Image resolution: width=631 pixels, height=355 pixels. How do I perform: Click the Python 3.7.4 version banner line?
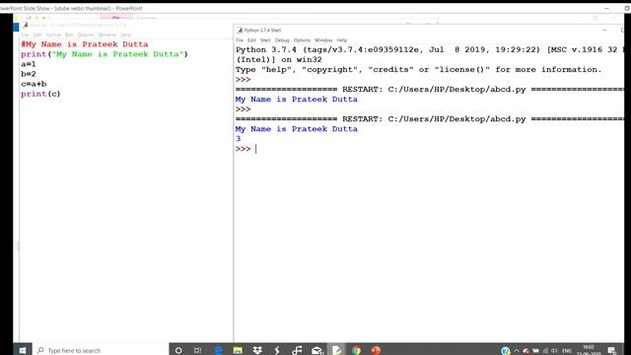pyautogui.click(x=430, y=50)
